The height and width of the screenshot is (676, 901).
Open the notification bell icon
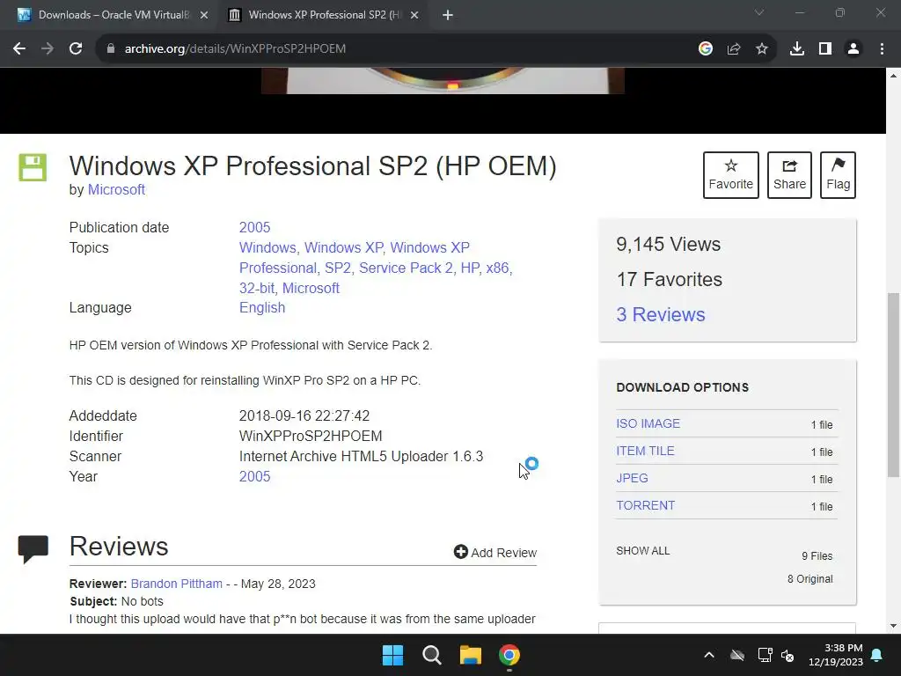click(877, 655)
